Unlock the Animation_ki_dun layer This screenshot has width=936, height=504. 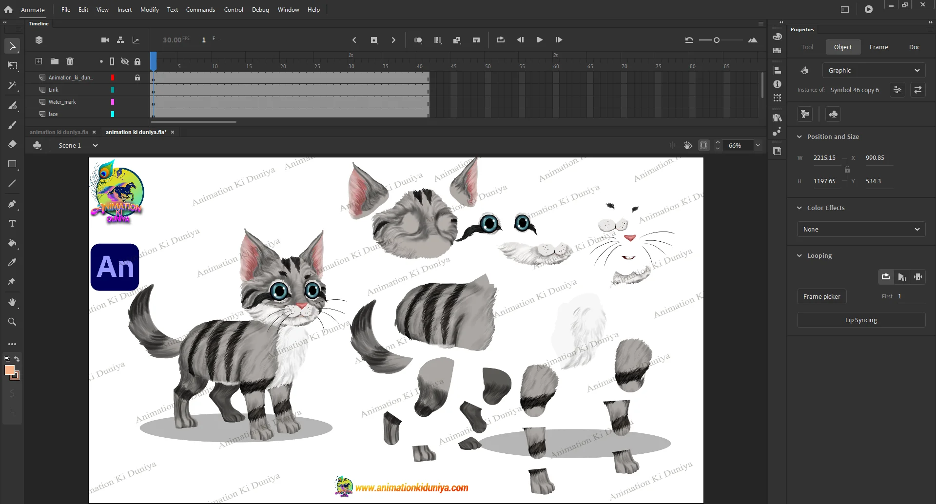pos(137,78)
